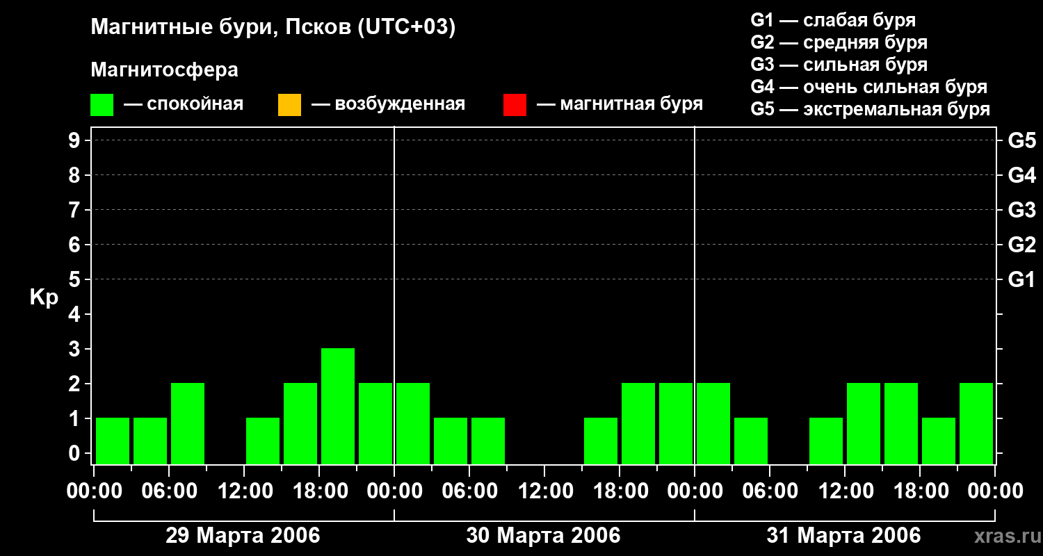Click the 'G3 — сильная буря' legend line
The image size is (1043, 556).
pos(839,65)
